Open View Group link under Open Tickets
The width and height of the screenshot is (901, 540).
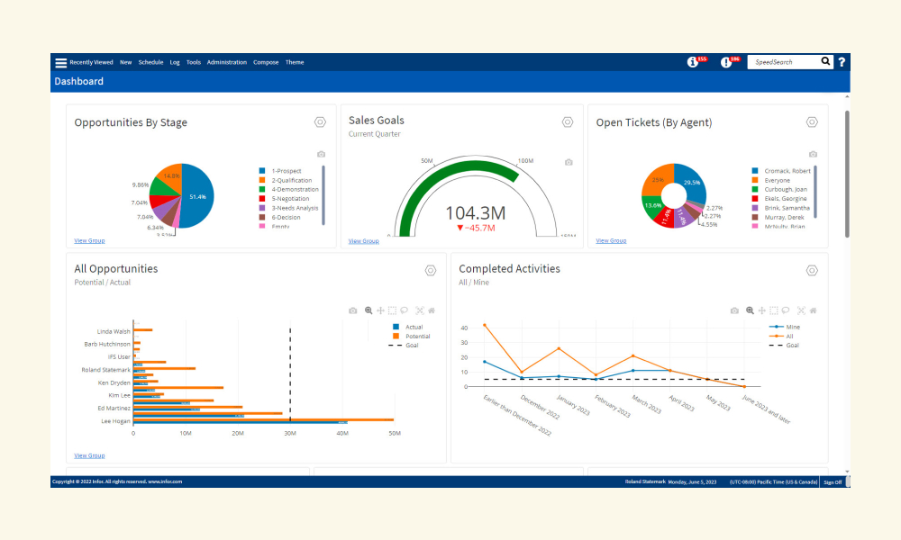[x=612, y=240]
